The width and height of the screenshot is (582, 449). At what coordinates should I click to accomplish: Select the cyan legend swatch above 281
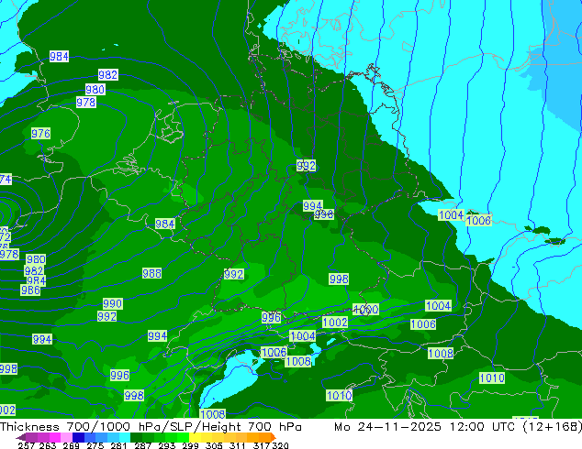click(125, 437)
